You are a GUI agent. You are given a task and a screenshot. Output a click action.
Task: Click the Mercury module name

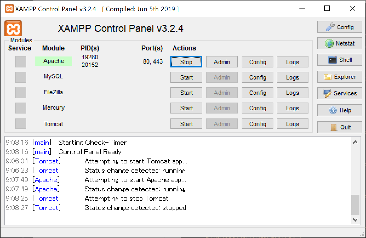point(54,107)
